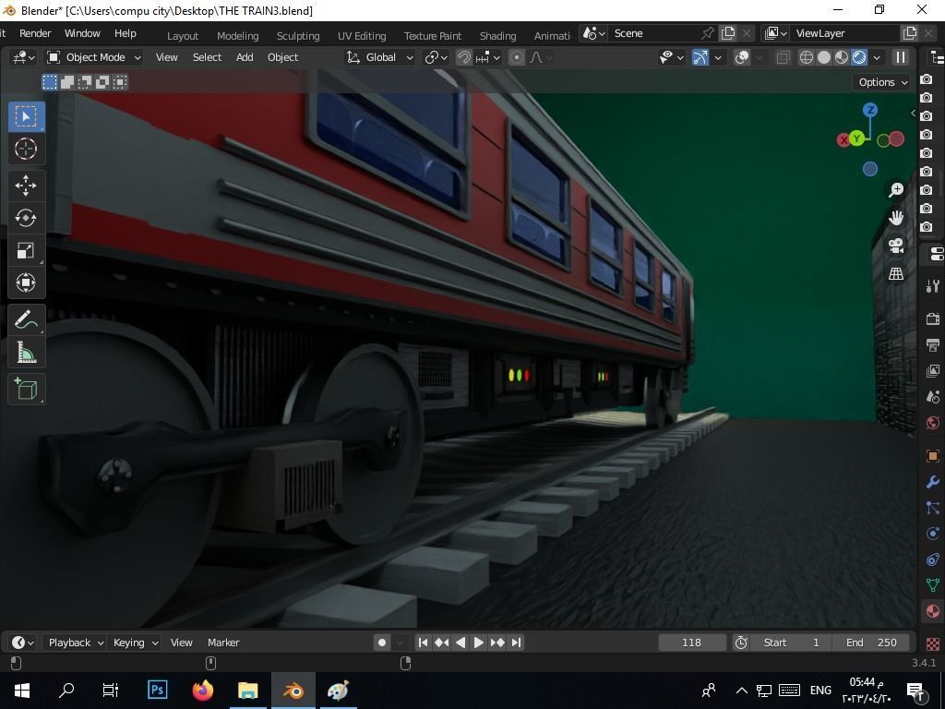Select the Annotate pencil tool
The width and height of the screenshot is (945, 709).
(x=26, y=319)
